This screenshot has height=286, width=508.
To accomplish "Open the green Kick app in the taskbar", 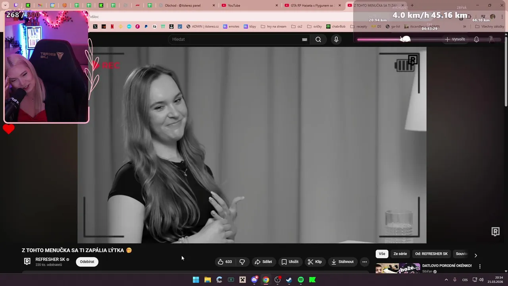I will click(x=312, y=280).
